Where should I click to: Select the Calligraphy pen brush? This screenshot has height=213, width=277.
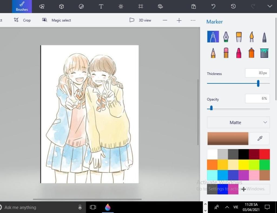[x=226, y=37]
